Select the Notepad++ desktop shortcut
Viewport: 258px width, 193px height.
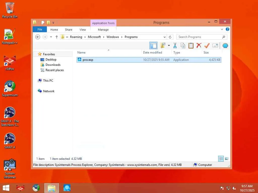coord(10,36)
